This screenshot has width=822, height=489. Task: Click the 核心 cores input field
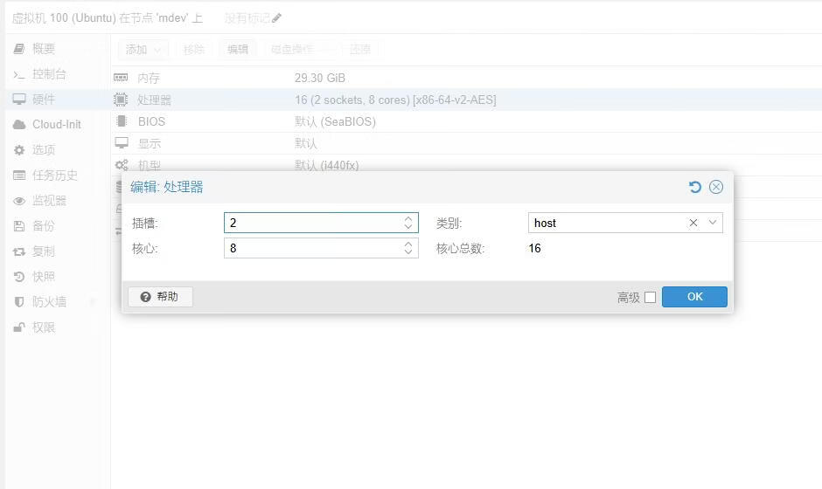(x=312, y=248)
